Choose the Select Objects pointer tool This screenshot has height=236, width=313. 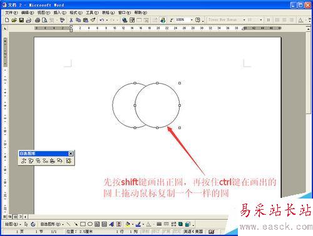[x=26, y=224]
